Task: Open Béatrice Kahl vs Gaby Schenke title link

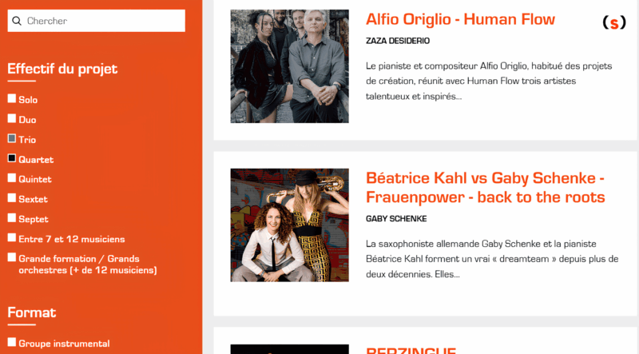Action: pyautogui.click(x=485, y=188)
